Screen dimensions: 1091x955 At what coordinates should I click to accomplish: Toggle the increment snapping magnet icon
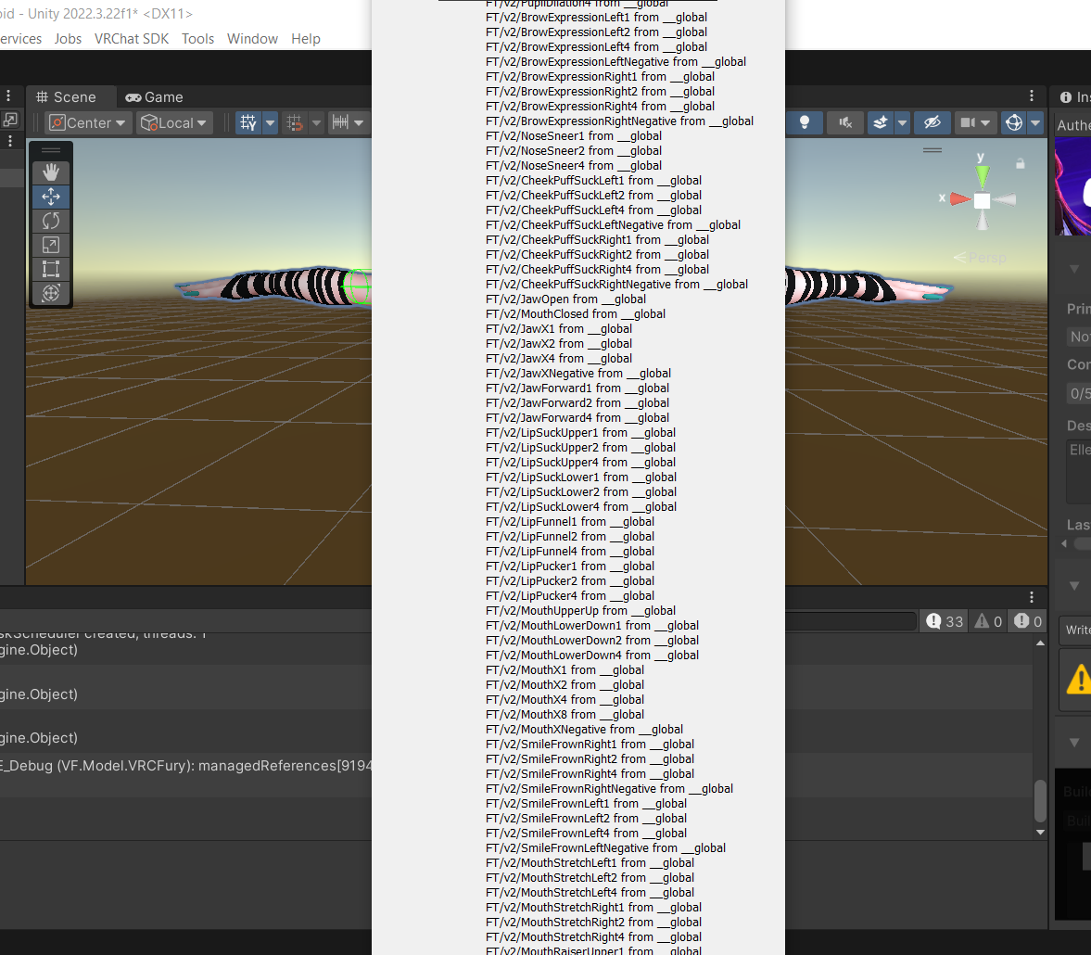295,123
